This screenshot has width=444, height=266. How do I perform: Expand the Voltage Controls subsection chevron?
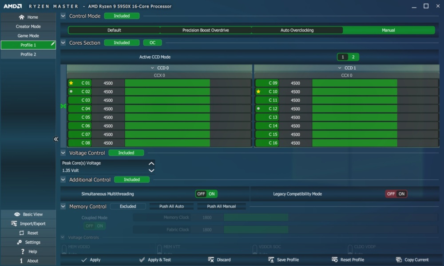[x=63, y=237]
